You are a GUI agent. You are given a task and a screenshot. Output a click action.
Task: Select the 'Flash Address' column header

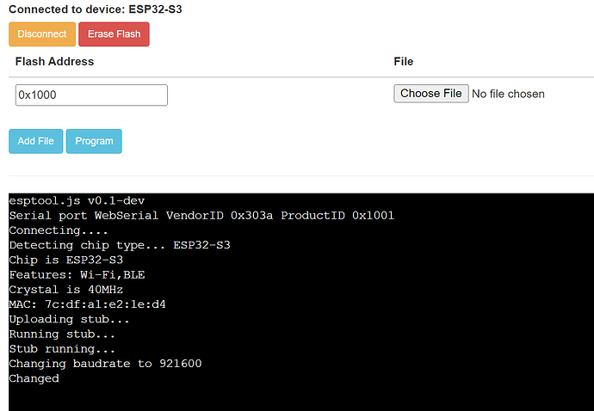click(54, 62)
